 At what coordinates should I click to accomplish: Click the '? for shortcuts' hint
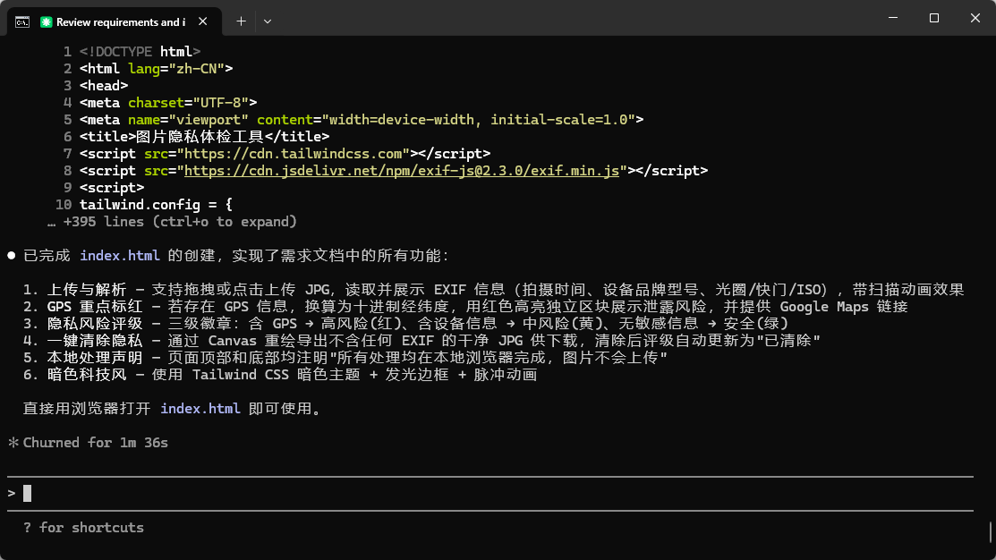click(83, 528)
